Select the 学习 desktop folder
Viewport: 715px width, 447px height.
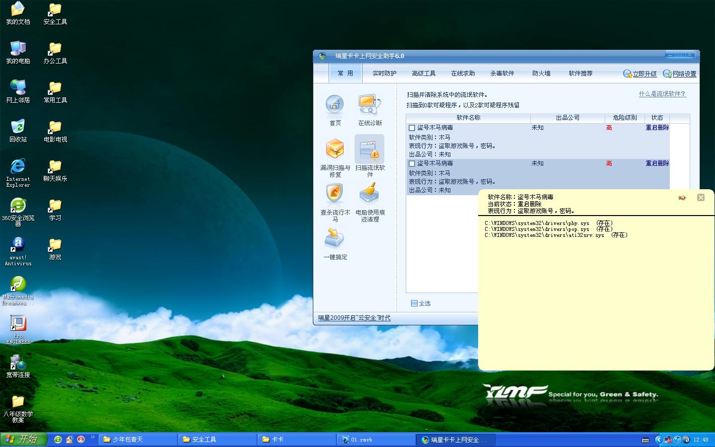pyautogui.click(x=55, y=210)
